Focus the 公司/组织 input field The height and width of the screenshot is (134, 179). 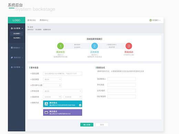coord(122,91)
